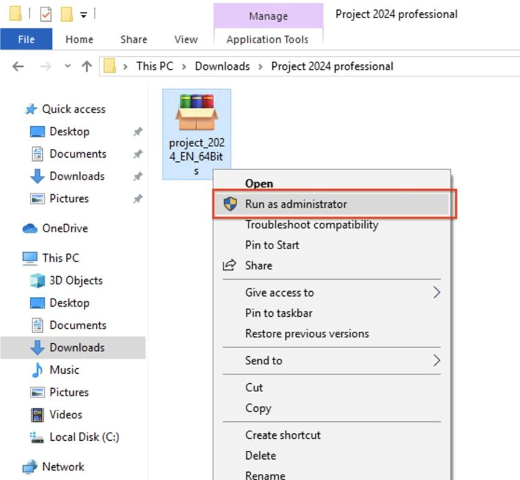Open the Customize Quick Access Toolbar dropdown arrow

point(83,15)
